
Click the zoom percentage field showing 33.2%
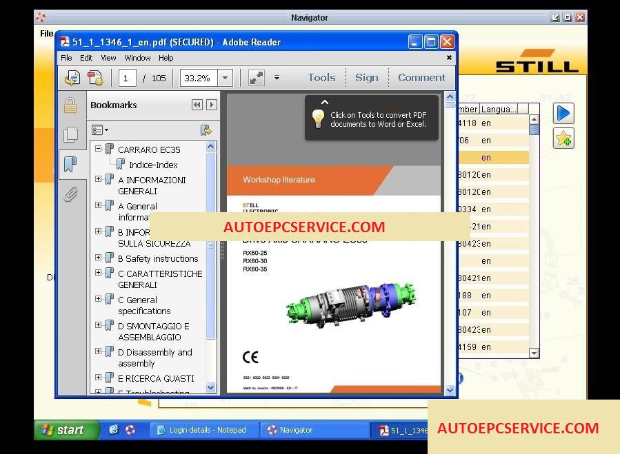[199, 78]
